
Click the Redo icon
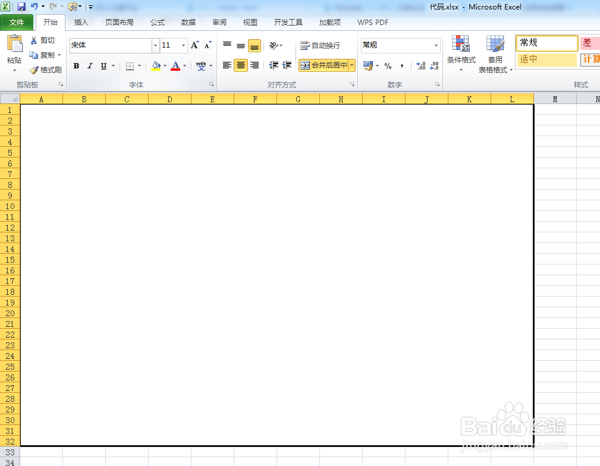pos(53,7)
